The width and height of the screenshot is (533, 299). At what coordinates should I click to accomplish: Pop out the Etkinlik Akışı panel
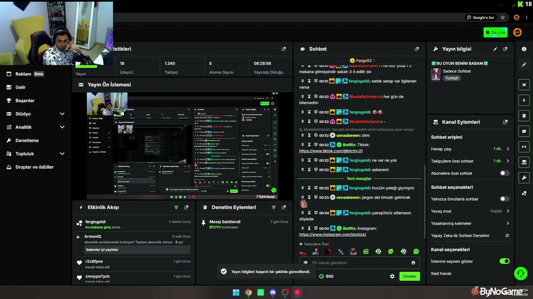coord(186,207)
